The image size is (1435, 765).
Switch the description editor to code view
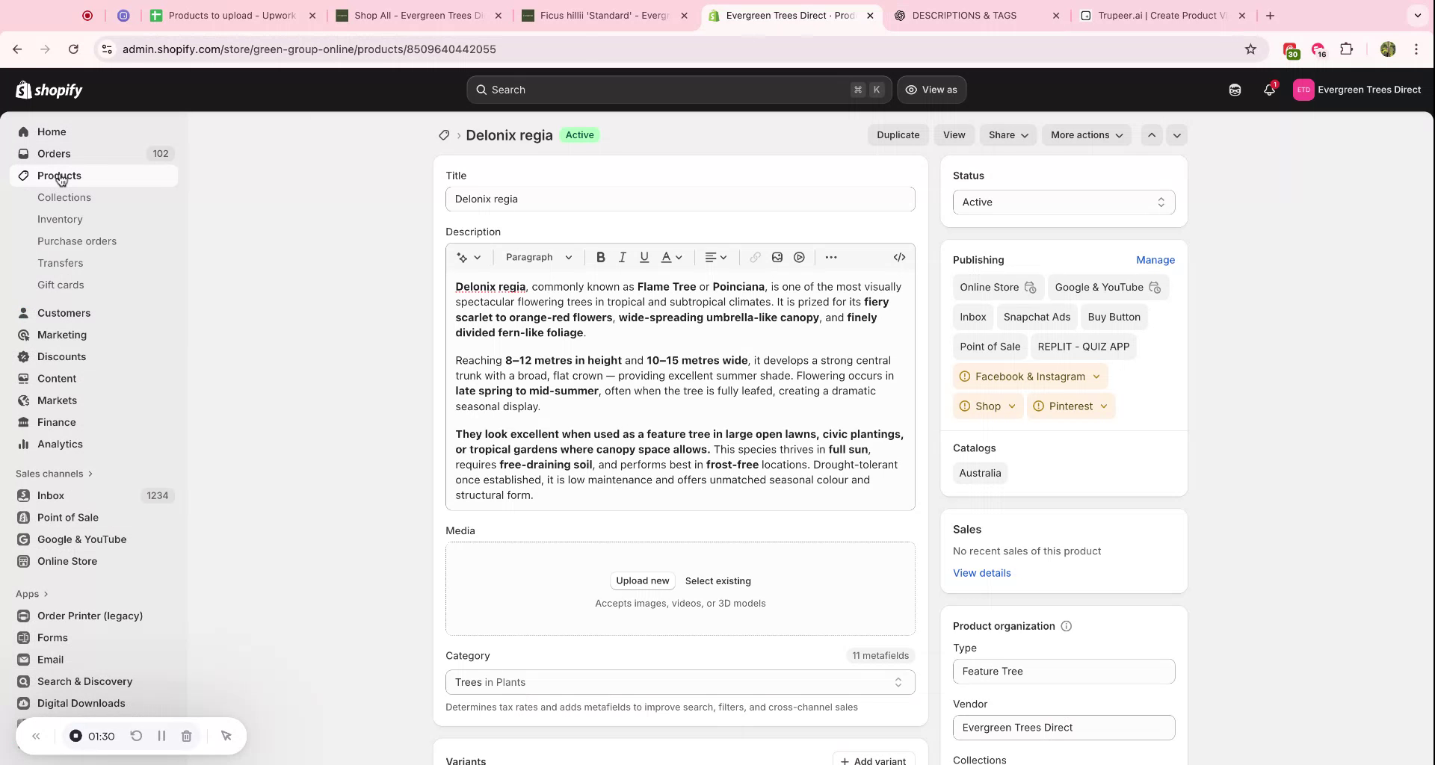pos(899,257)
